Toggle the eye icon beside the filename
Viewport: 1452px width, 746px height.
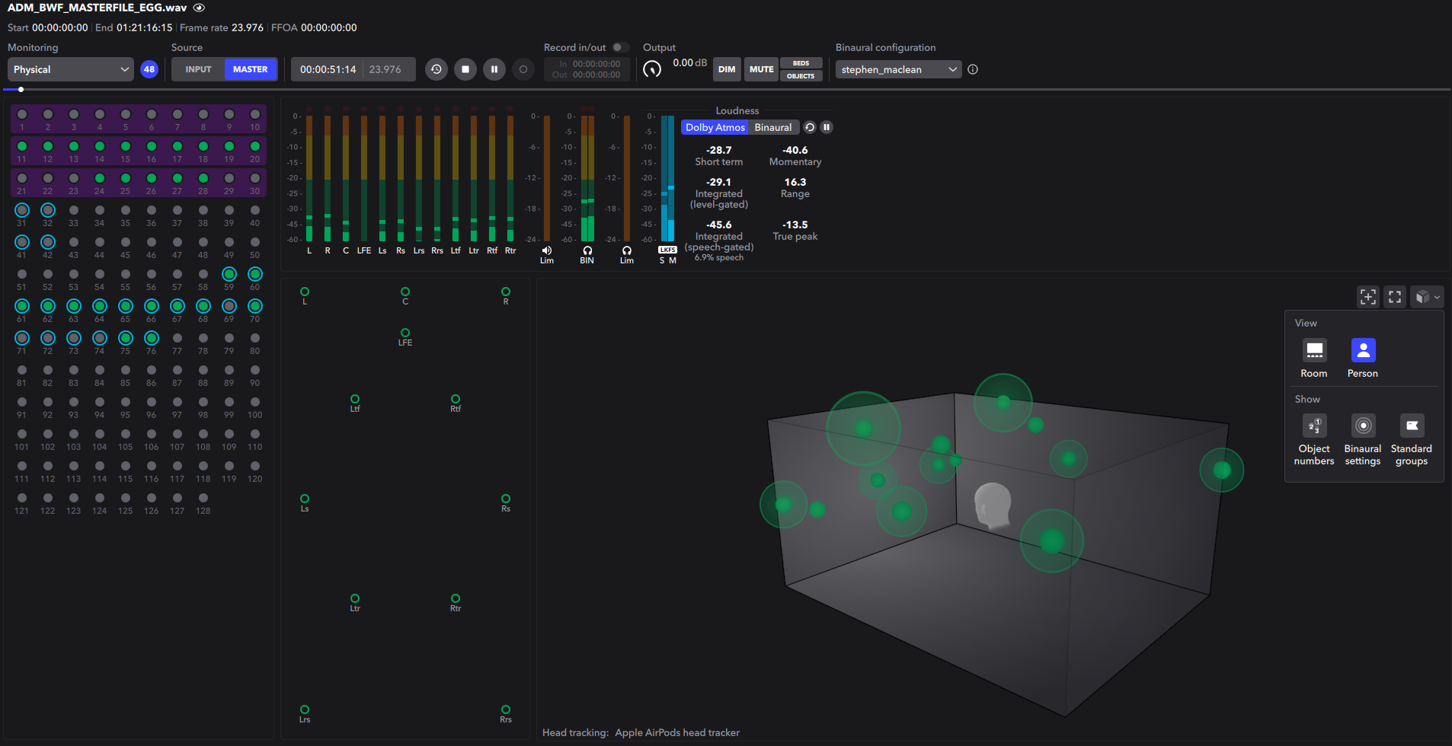tap(198, 8)
